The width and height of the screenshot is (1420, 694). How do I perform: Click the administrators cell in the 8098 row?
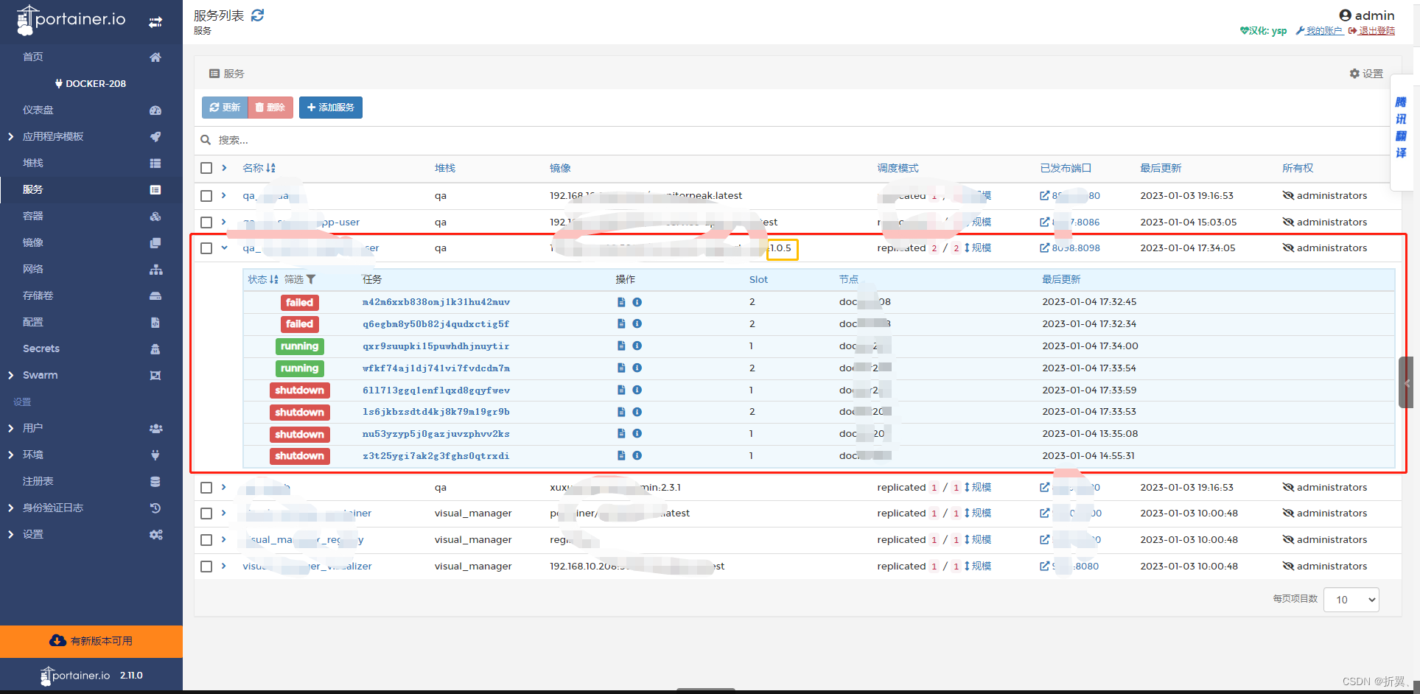(1325, 248)
